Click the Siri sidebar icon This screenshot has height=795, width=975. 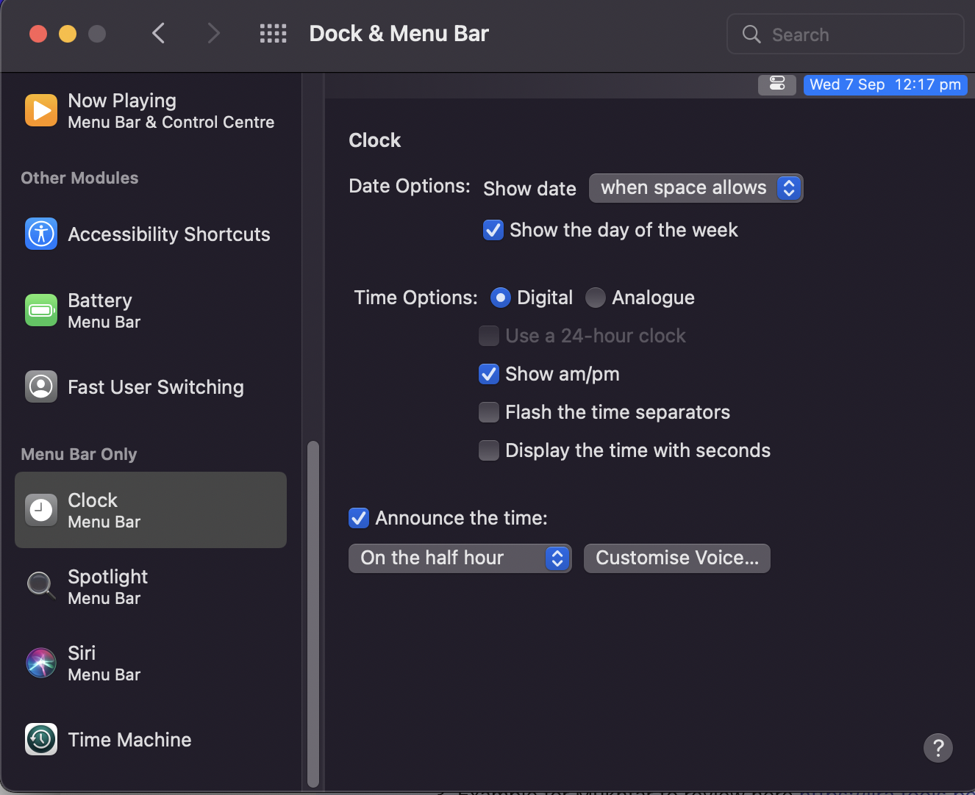coord(41,663)
